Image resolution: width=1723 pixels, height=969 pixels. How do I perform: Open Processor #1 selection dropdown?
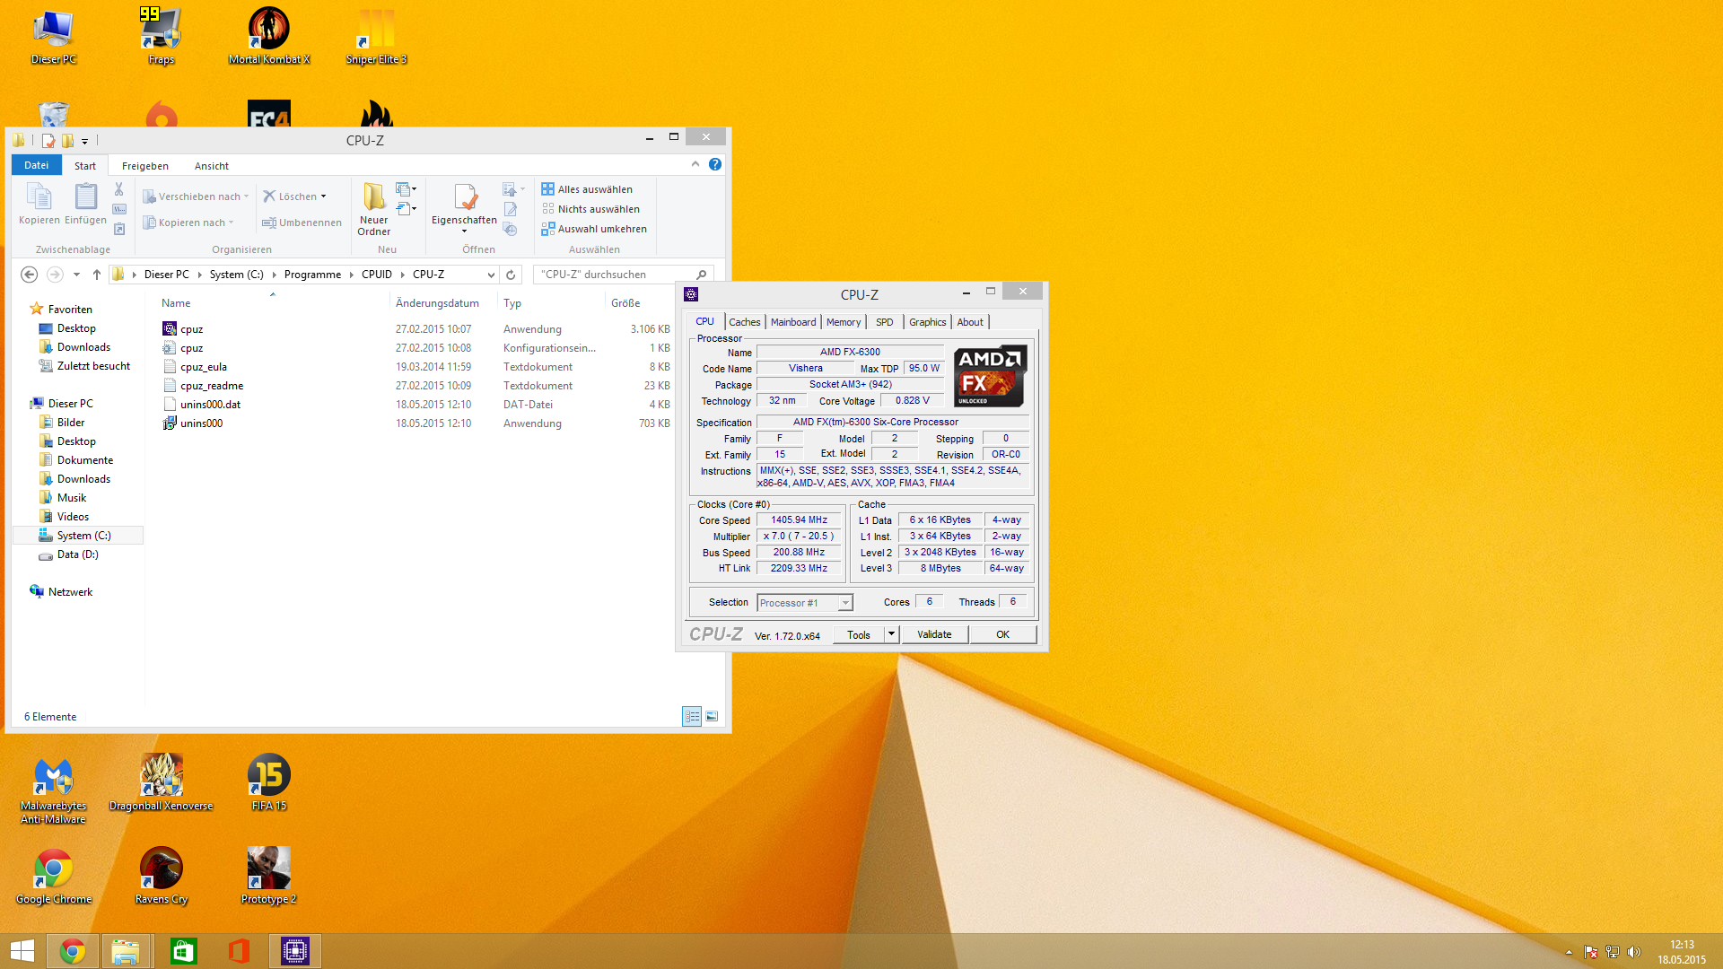[x=844, y=603]
